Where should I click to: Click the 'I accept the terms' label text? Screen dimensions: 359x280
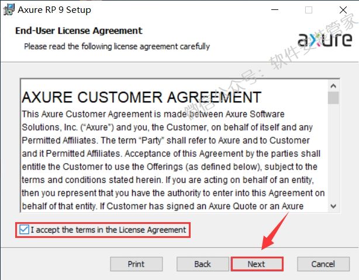click(108, 230)
